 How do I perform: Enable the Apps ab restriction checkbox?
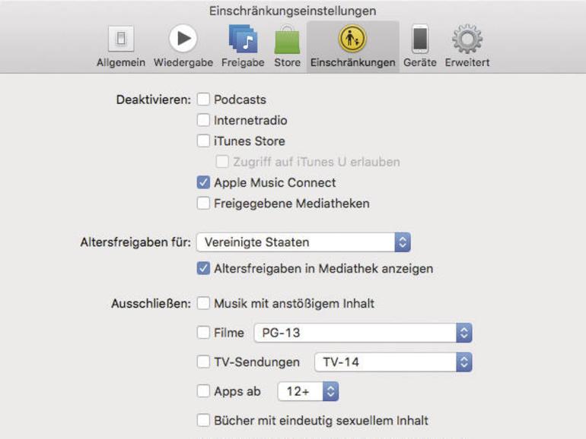203,391
